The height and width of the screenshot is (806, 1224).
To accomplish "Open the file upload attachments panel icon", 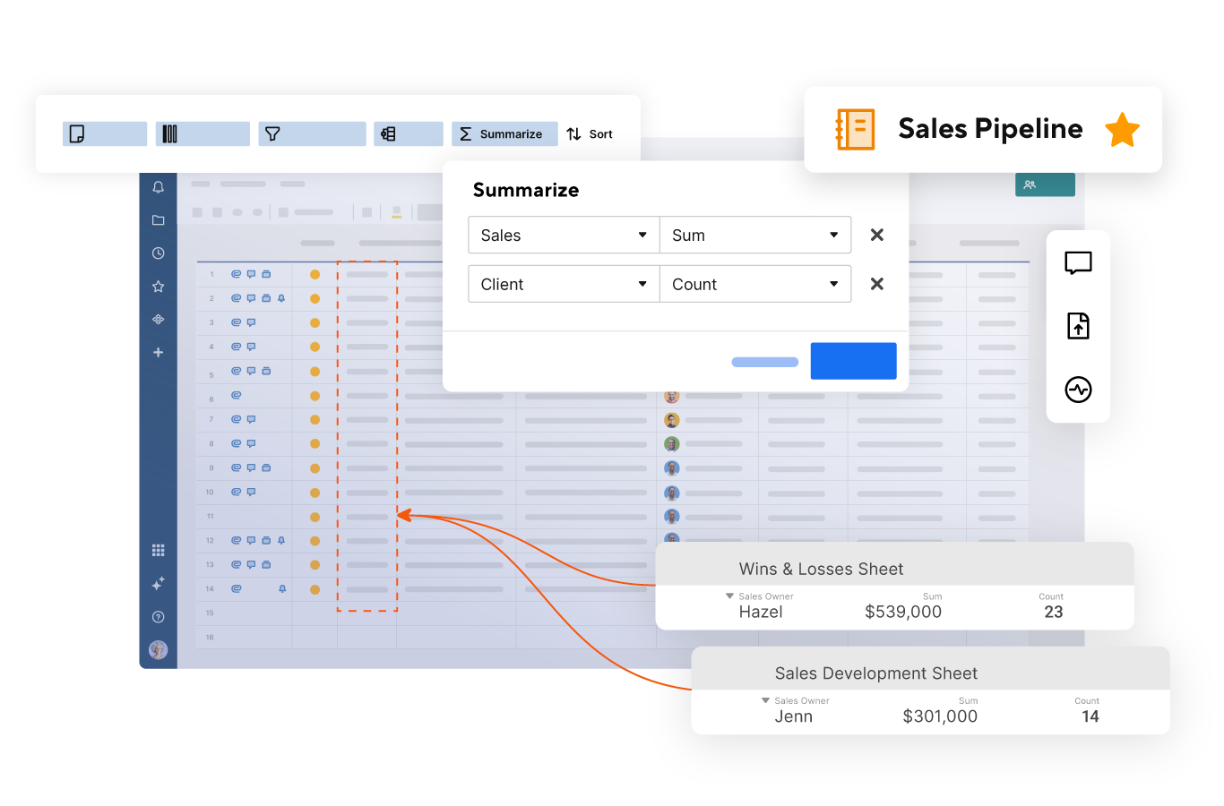I will pyautogui.click(x=1078, y=326).
